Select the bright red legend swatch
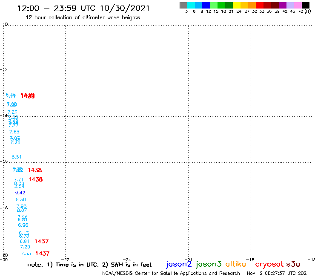 tap(260, 5)
